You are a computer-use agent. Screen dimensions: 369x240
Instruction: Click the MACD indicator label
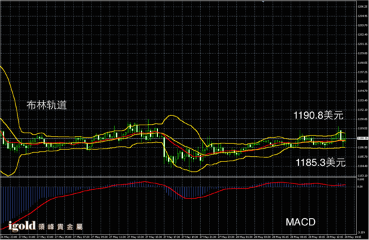pos(300,222)
